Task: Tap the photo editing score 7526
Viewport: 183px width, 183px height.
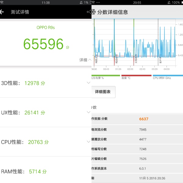Action: point(143,159)
